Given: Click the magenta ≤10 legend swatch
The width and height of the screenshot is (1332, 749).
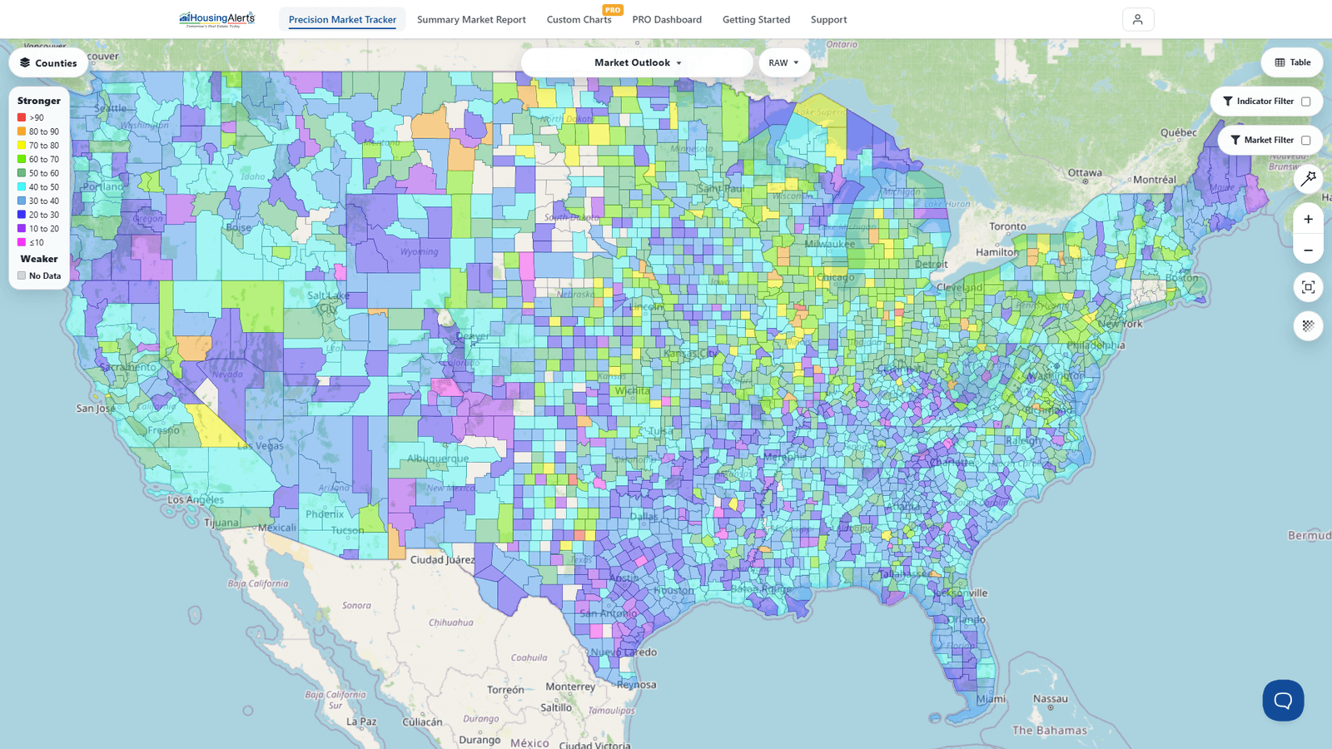Looking at the screenshot, I should 22,242.
